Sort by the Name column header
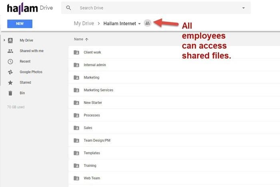The height and width of the screenshot is (187, 280). click(78, 39)
